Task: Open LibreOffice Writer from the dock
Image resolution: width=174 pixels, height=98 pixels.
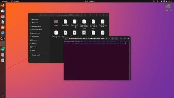Action: pyautogui.click(x=3, y=22)
